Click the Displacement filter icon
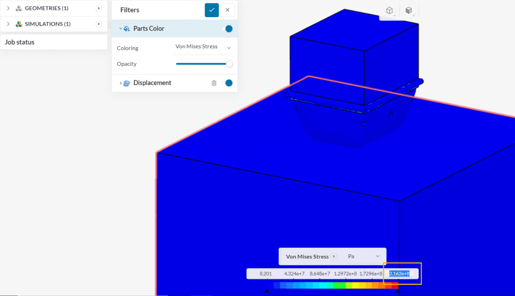Image resolution: width=515 pixels, height=296 pixels. [127, 83]
